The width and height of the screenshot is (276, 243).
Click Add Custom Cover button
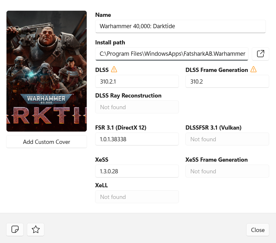click(47, 142)
